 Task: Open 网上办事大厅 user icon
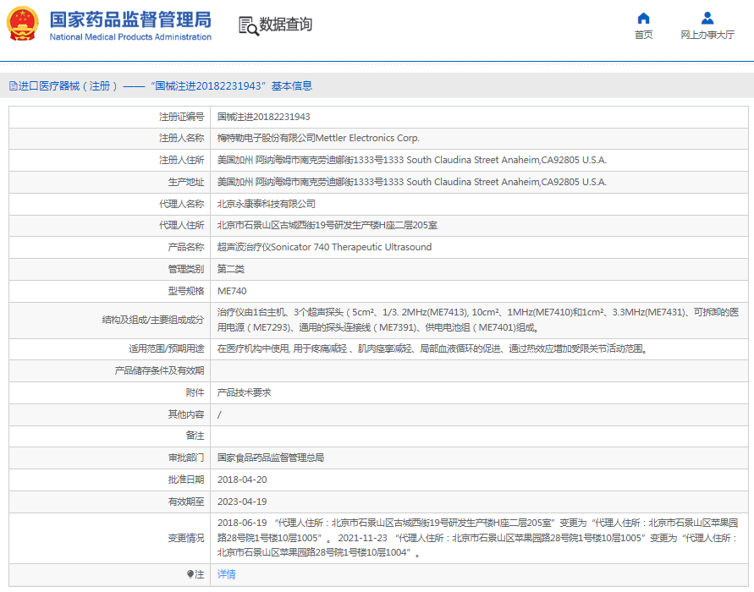(x=707, y=19)
